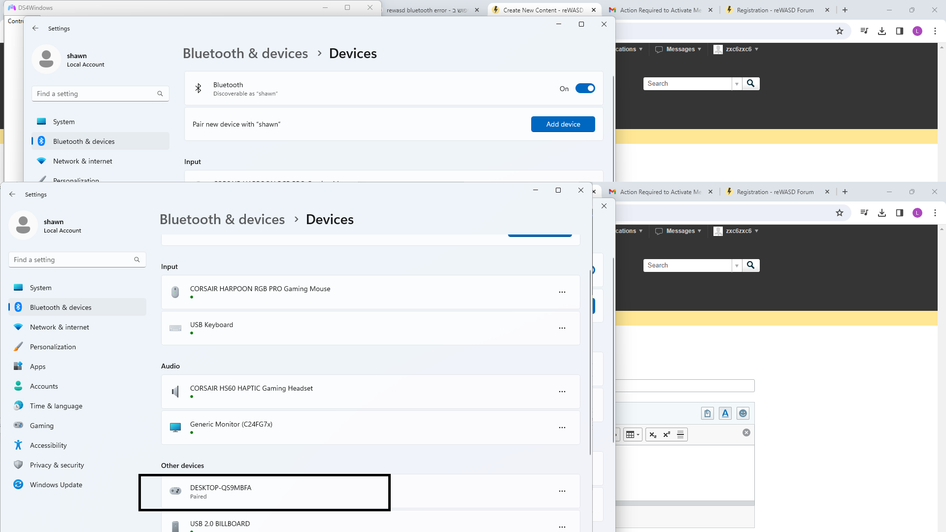Expand the insert table dropdown in editor toolbar

[x=633, y=434]
